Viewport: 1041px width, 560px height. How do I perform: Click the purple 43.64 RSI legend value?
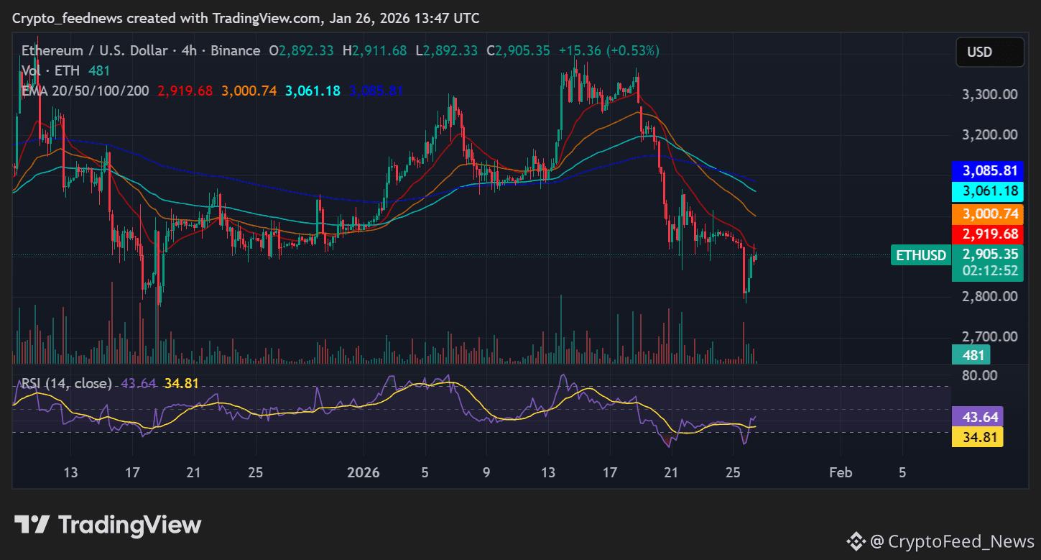click(139, 383)
